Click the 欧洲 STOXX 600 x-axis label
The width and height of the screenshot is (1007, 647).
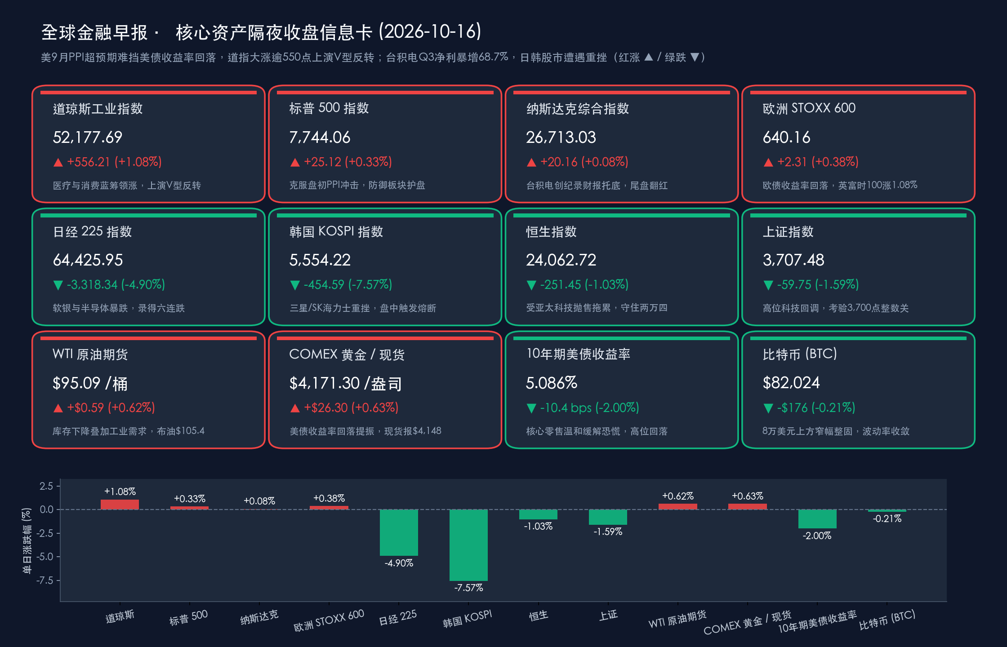tap(329, 620)
